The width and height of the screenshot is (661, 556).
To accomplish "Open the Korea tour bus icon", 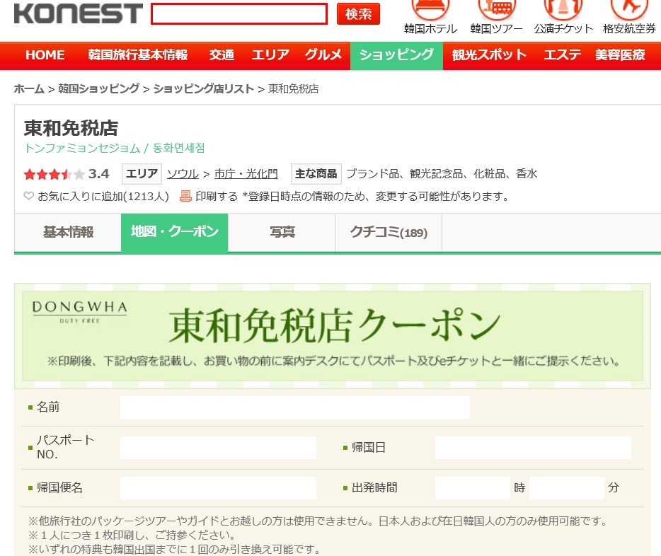I will tap(496, 8).
